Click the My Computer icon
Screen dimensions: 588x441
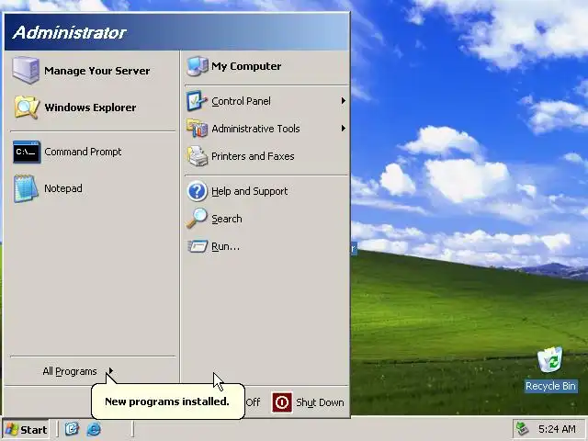coord(198,66)
